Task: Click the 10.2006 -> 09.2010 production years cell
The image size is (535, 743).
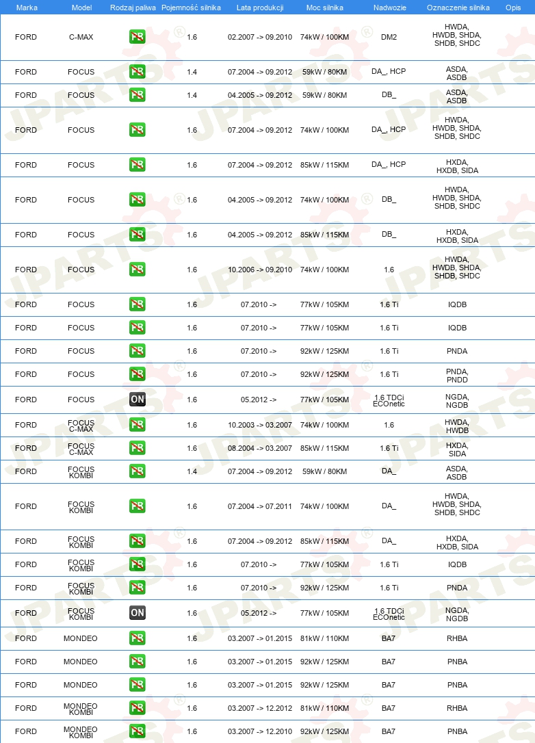Action: point(260,270)
